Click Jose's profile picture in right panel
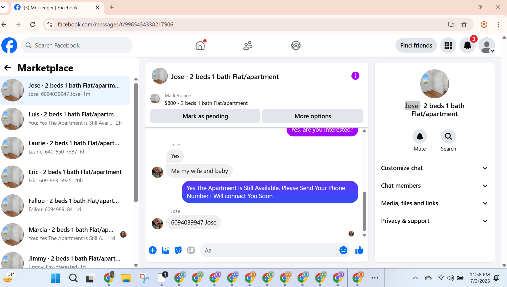 click(x=434, y=84)
